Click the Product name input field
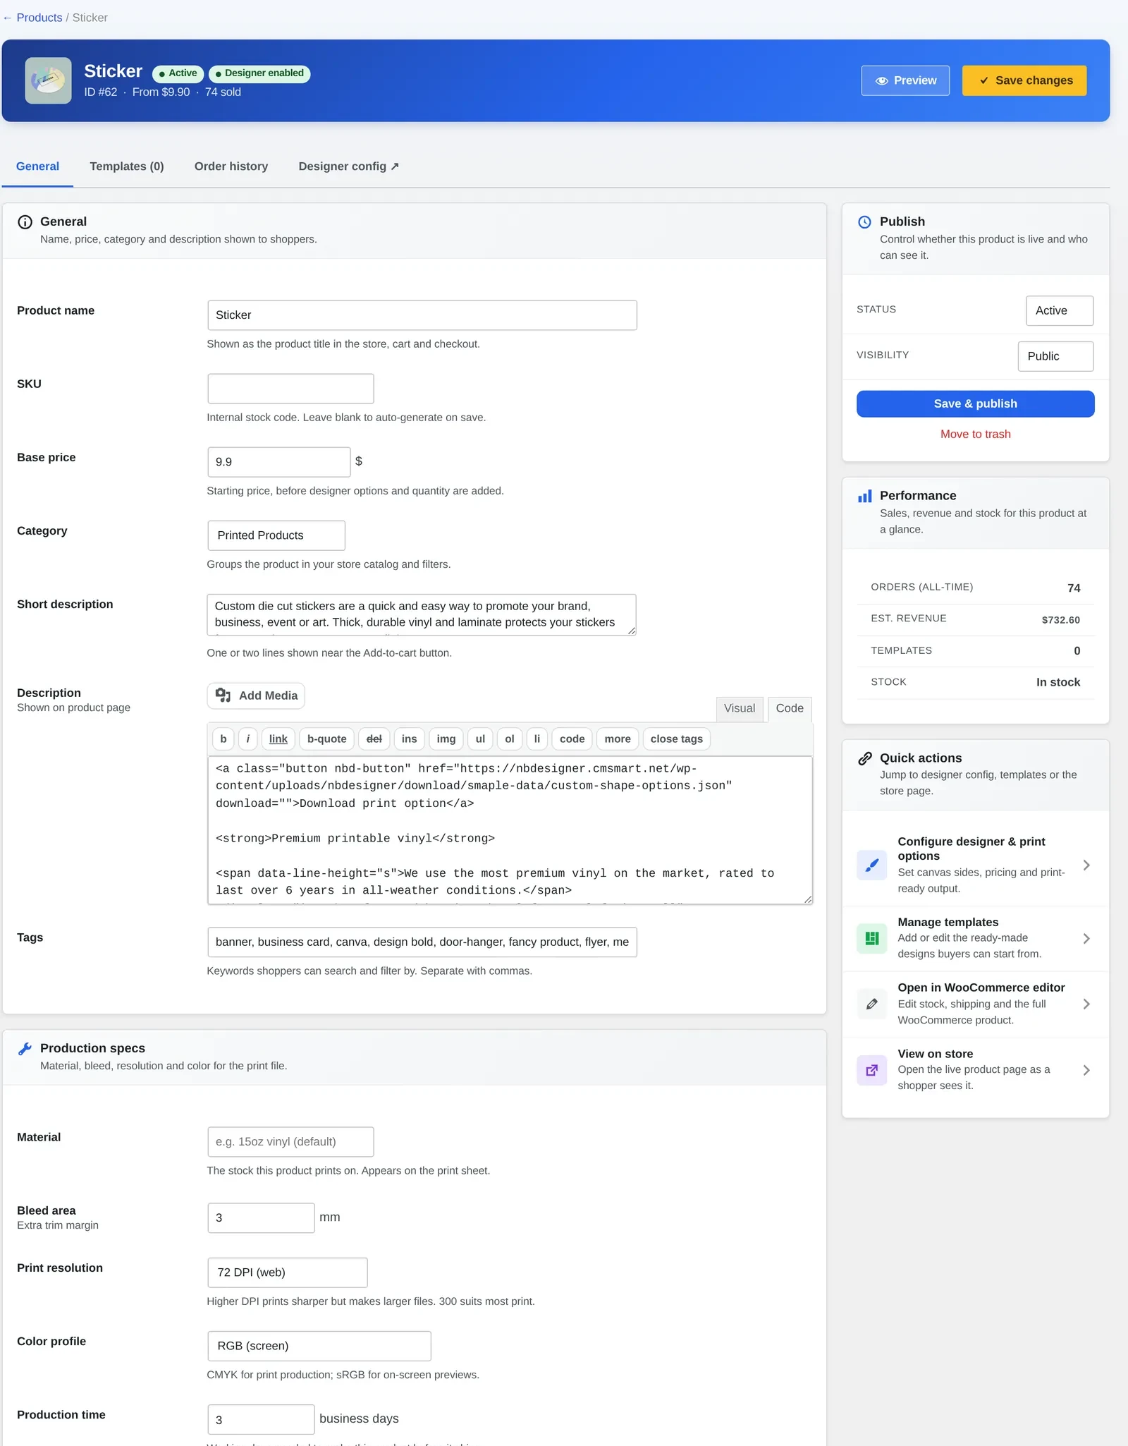Image resolution: width=1128 pixels, height=1446 pixels. click(422, 315)
